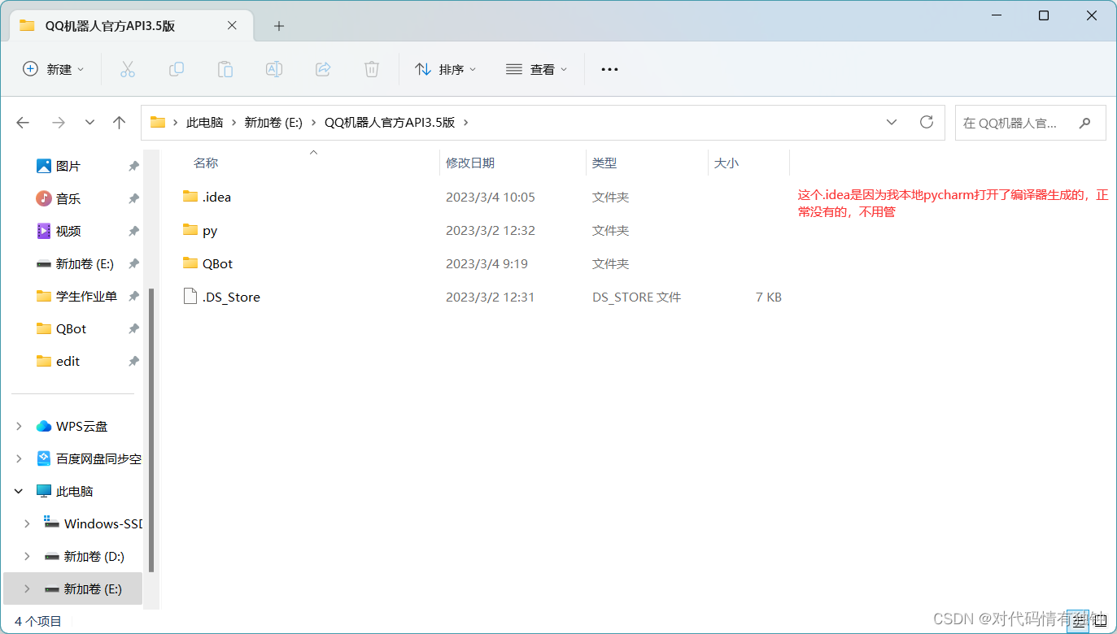Go up one folder level

(x=120, y=123)
